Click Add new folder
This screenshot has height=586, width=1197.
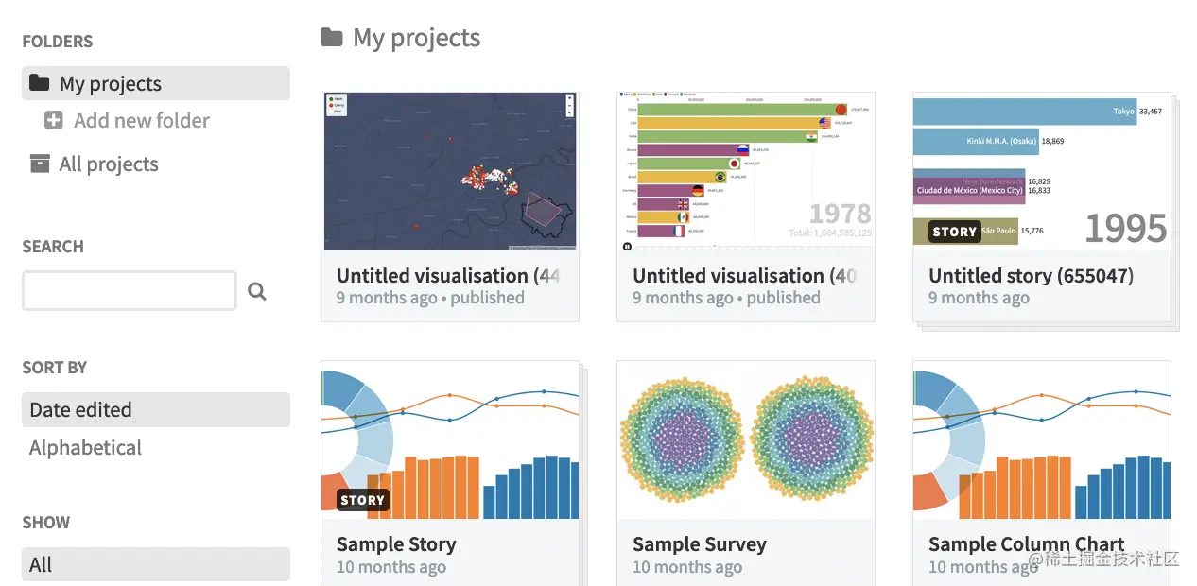tap(142, 121)
